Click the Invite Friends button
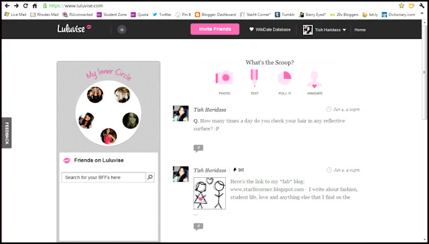This screenshot has height=244, width=429. [214, 29]
